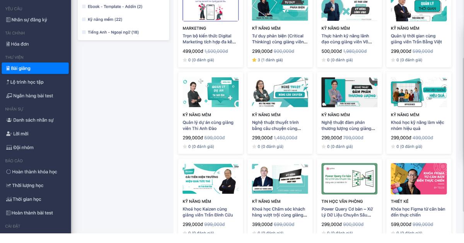Click the Lộ trình học tập icon

pos(8,82)
